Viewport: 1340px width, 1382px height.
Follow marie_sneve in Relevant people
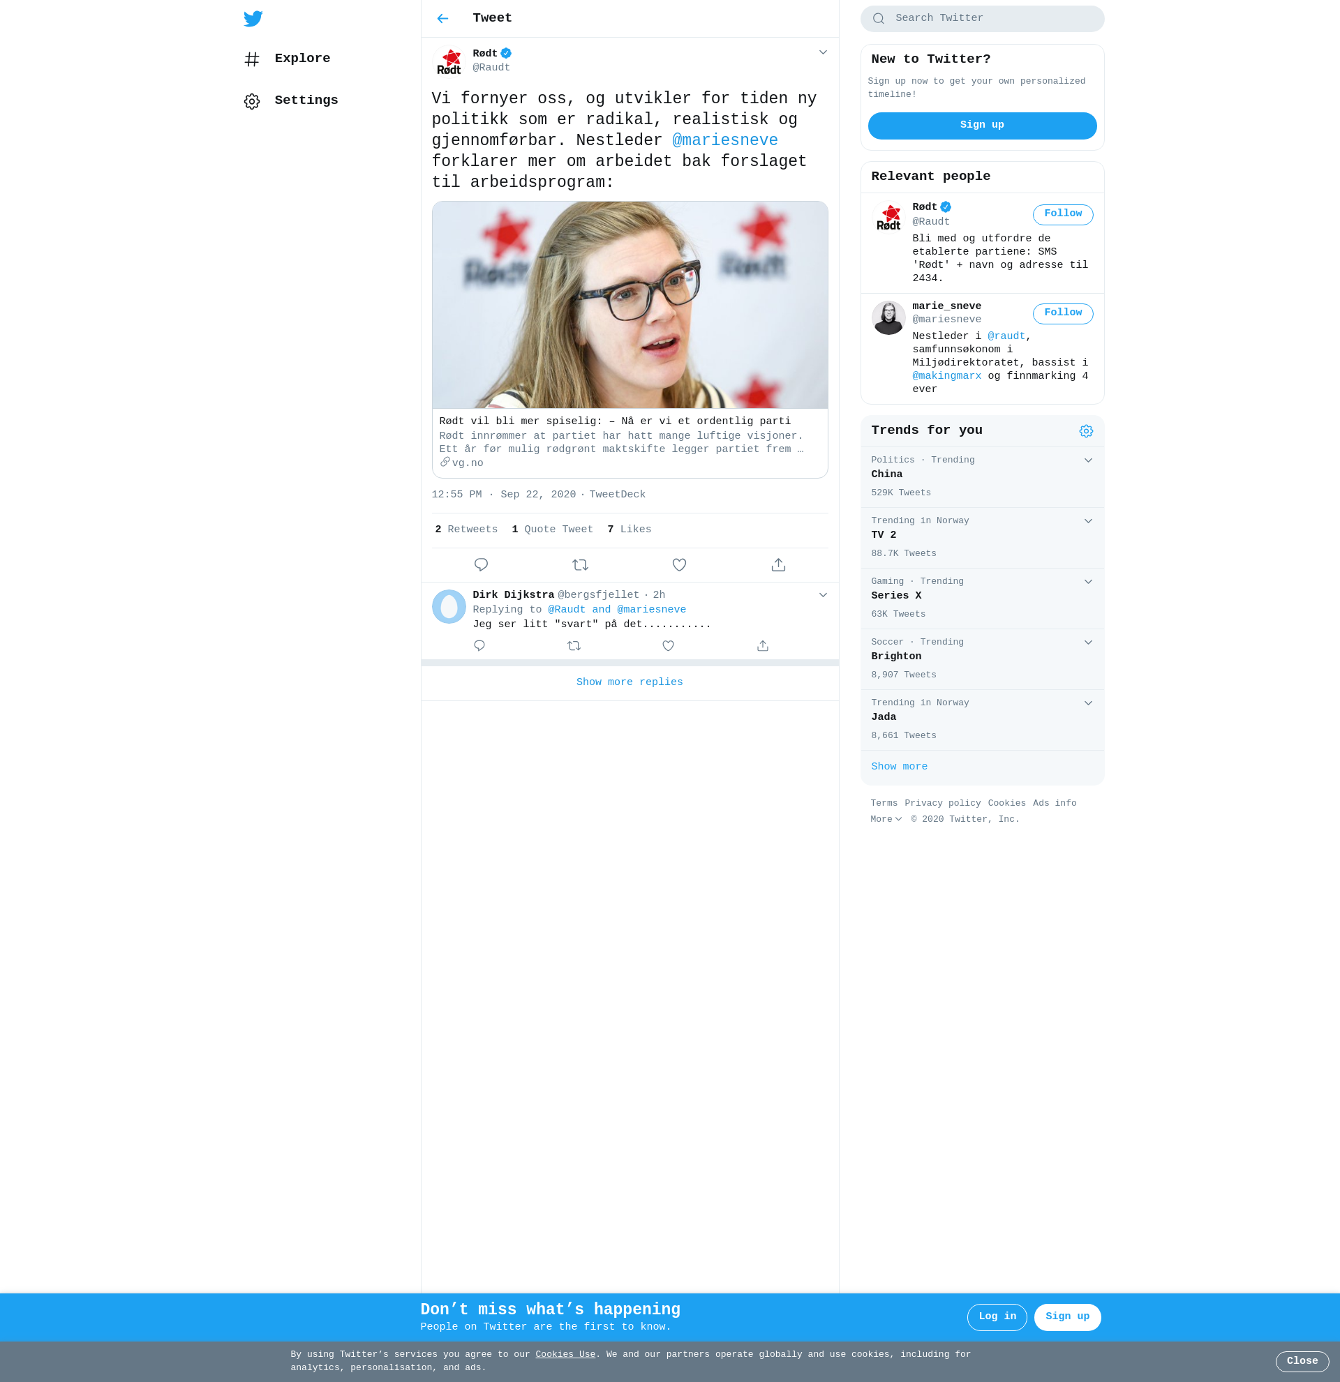point(1063,313)
